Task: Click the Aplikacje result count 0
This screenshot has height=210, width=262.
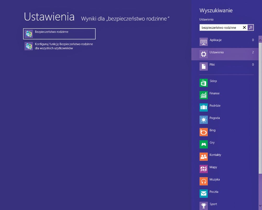Action: pyautogui.click(x=253, y=40)
